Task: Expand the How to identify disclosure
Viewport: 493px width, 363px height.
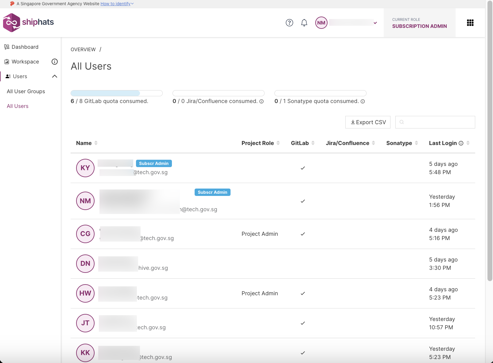Action: 117,4
